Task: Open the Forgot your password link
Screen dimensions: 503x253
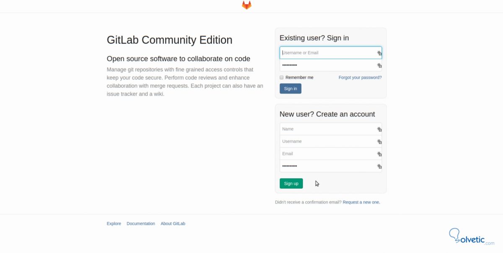Action: pyautogui.click(x=360, y=78)
